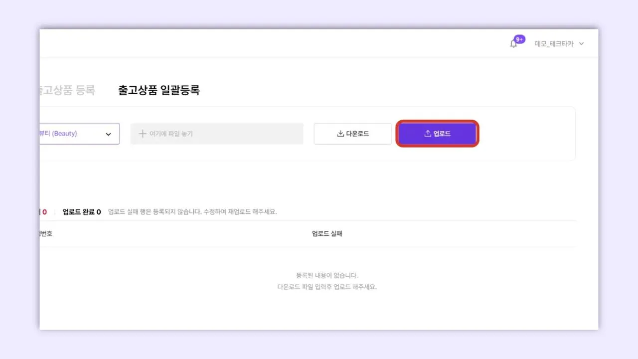
Task: Click the 수정하여 재업로드 해주세요 notice text
Action: (x=240, y=211)
